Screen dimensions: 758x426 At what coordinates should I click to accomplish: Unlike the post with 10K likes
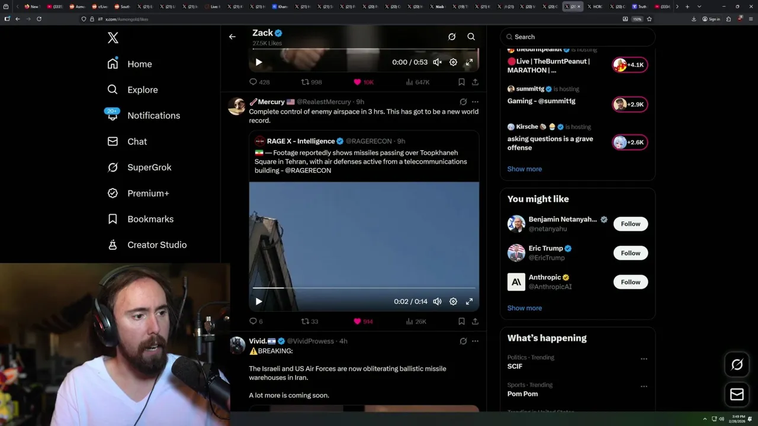coord(364,82)
